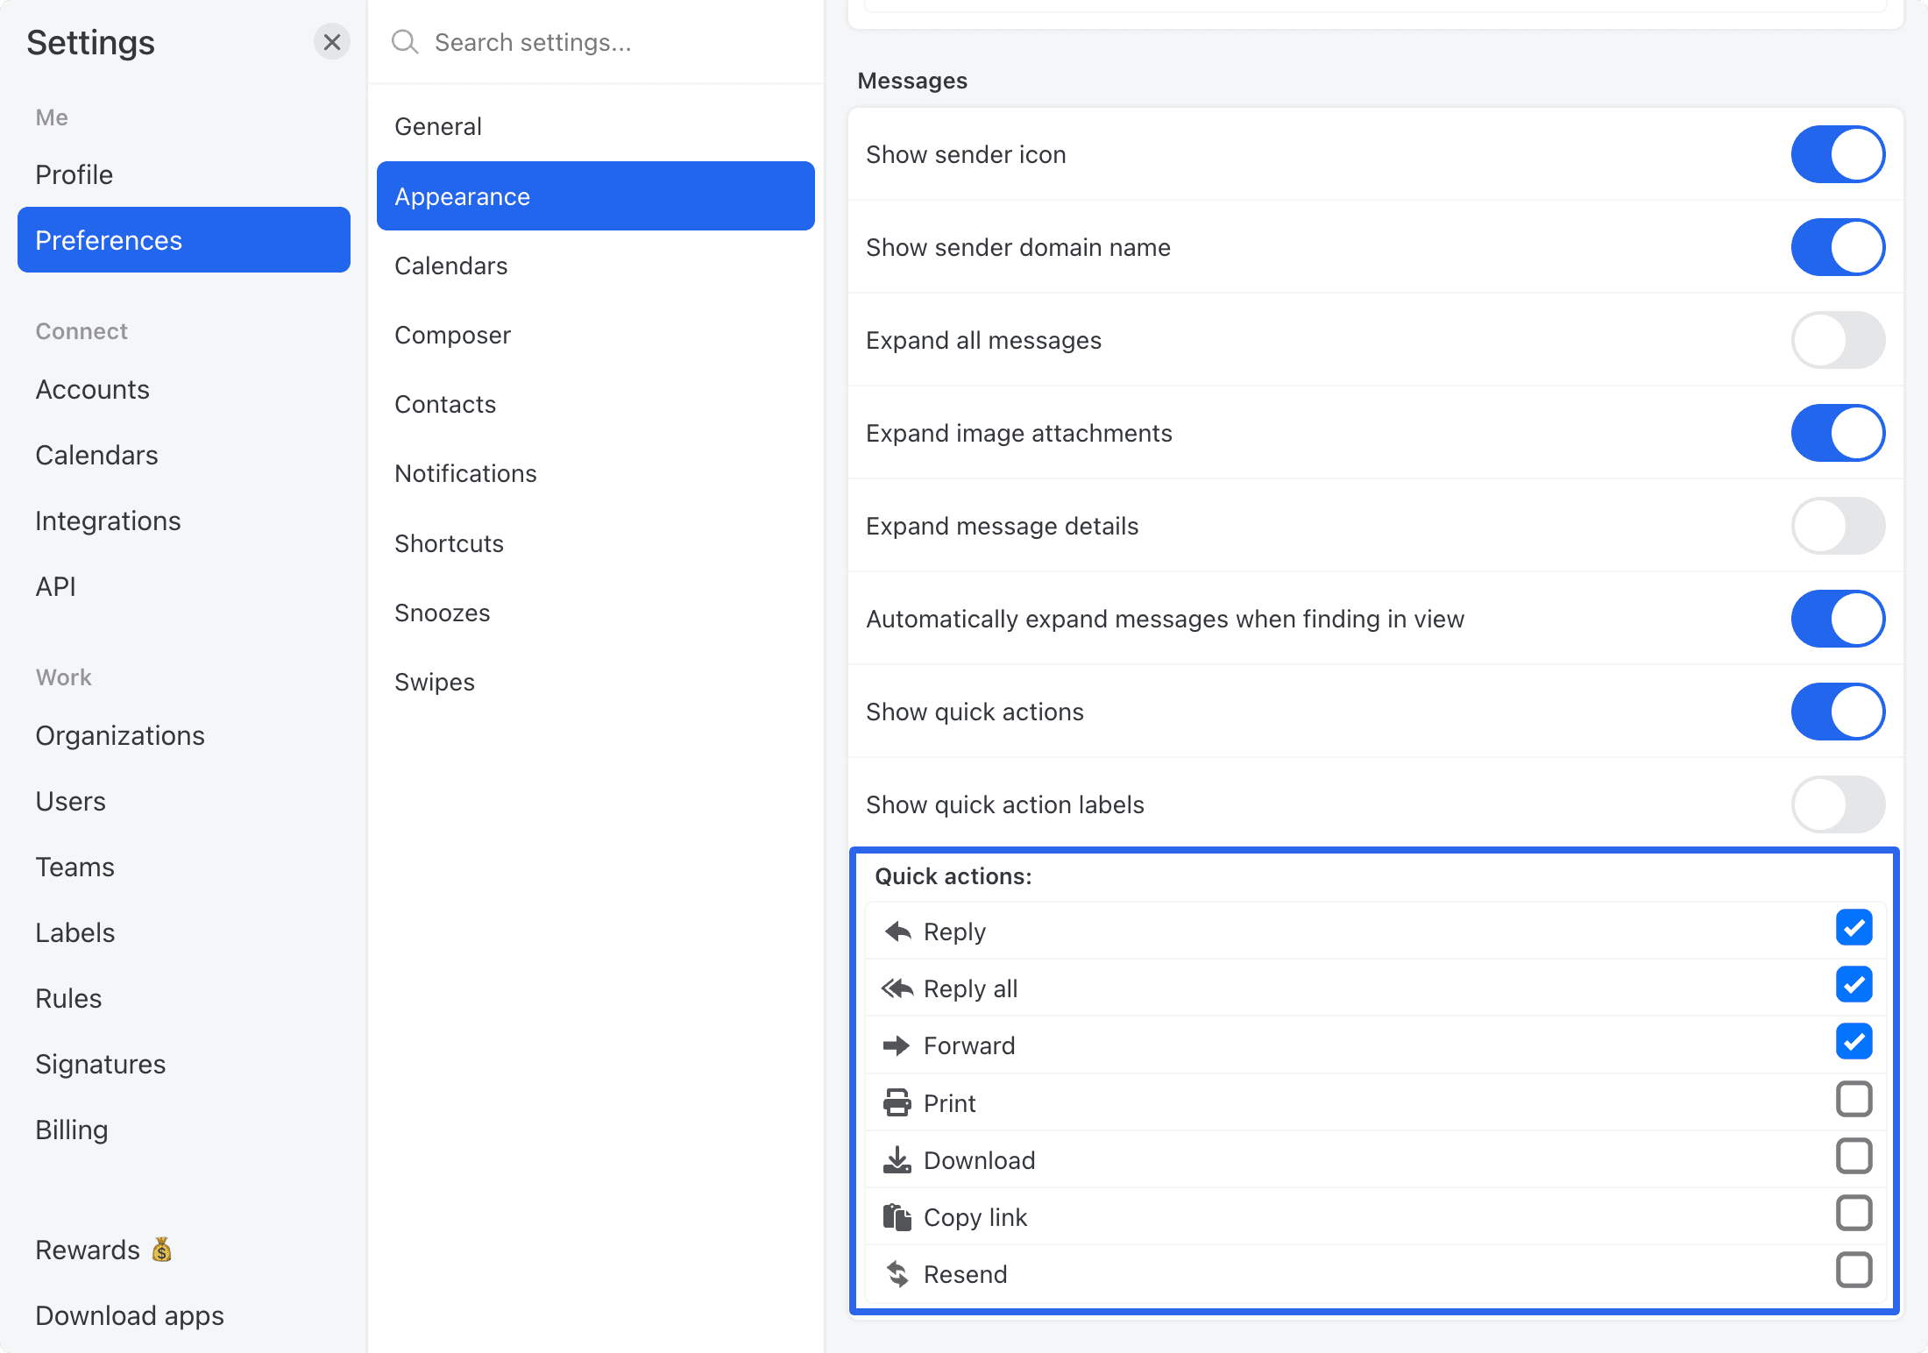Image resolution: width=1928 pixels, height=1353 pixels.
Task: Check the Resend quick action checkbox
Action: point(1854,1270)
